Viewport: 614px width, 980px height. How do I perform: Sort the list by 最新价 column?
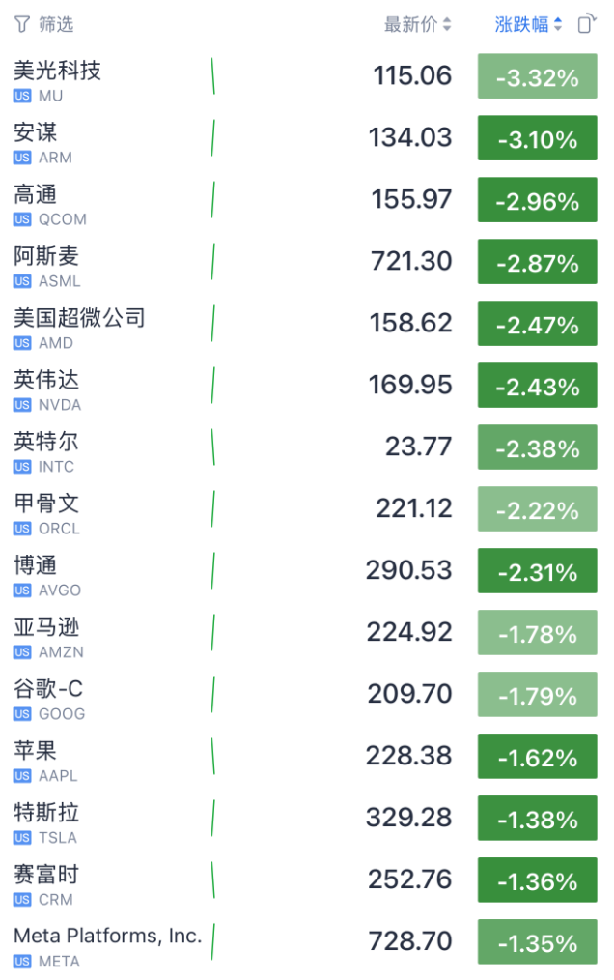[417, 25]
